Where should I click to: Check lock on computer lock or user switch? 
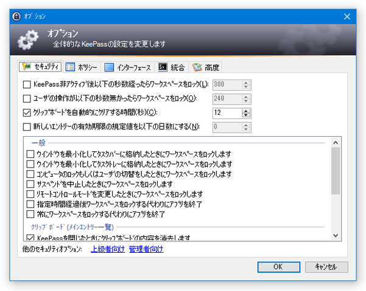point(30,174)
